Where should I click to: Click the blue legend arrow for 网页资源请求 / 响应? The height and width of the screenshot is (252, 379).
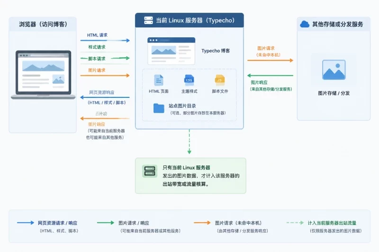(x=26, y=223)
